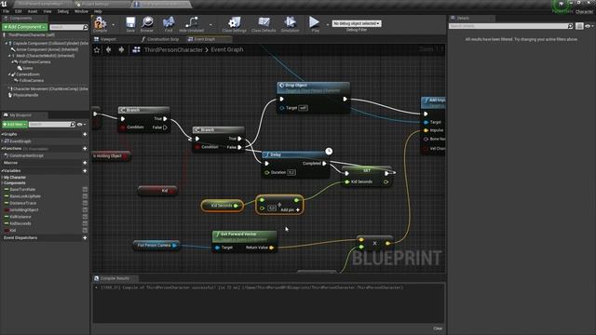Navigate back with the left arrow
This screenshot has height=335, width=596.
109,49
